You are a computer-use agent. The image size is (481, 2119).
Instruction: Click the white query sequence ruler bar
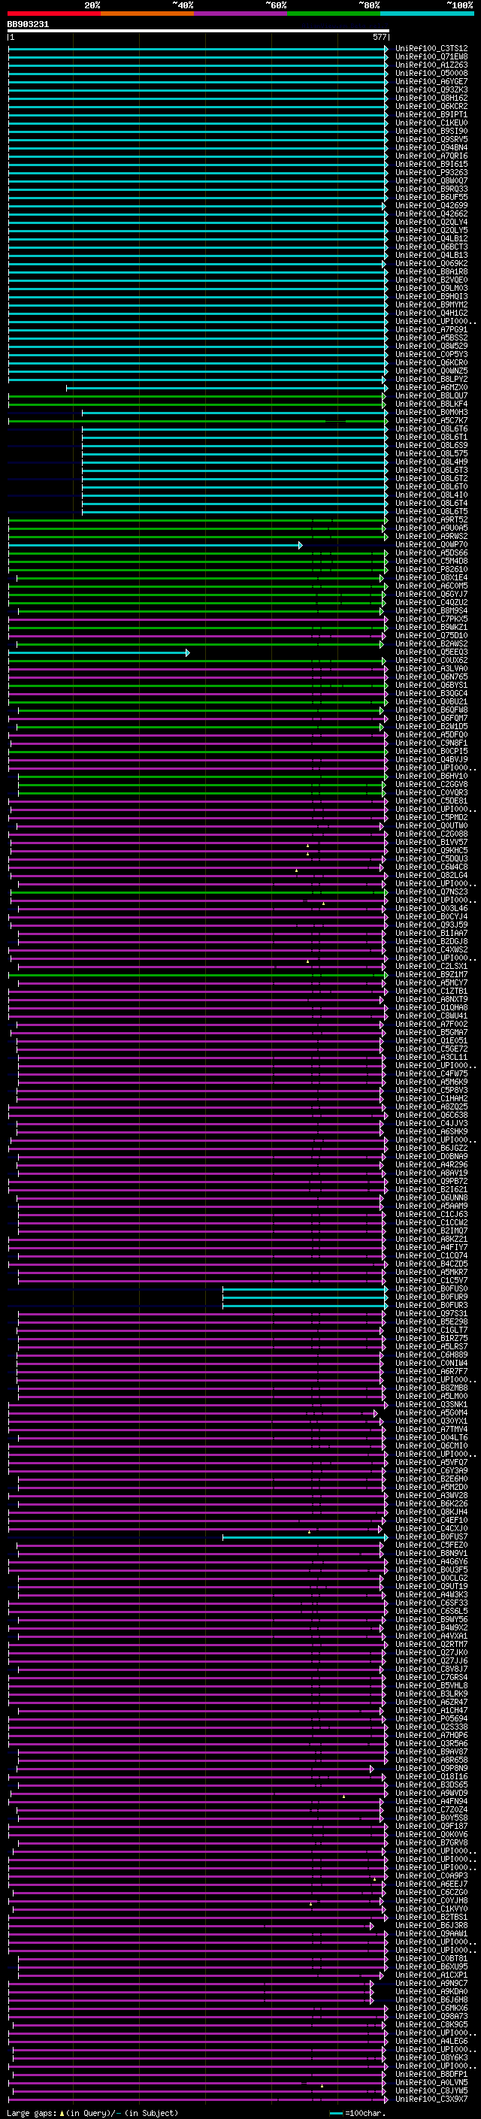tap(198, 32)
